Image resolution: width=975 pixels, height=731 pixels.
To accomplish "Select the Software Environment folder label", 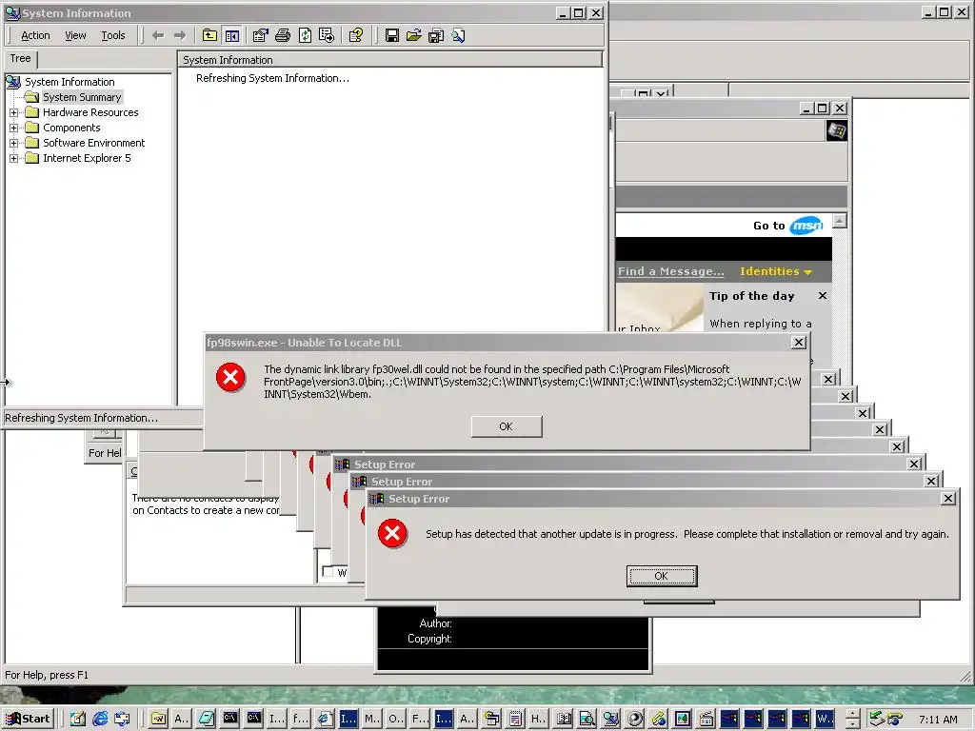I will (94, 143).
